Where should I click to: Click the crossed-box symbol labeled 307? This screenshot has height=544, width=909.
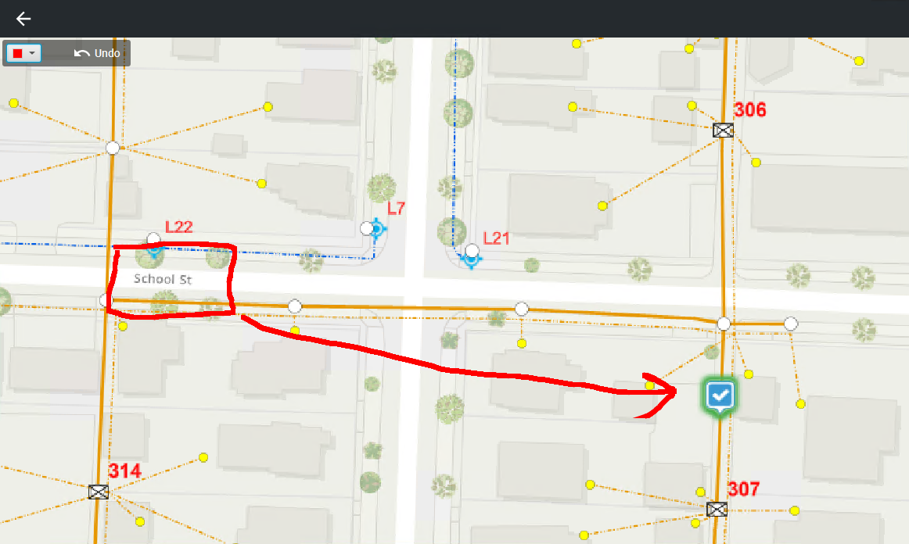click(x=717, y=510)
